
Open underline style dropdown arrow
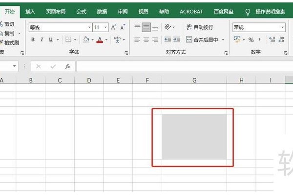click(58, 40)
